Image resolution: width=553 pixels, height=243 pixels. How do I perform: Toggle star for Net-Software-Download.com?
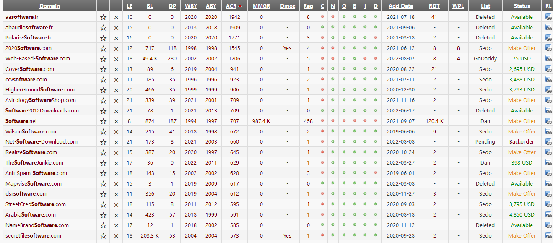coord(103,142)
